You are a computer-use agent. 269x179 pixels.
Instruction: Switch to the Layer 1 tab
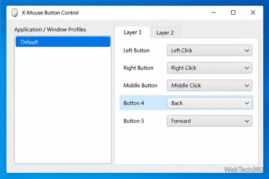[x=132, y=32]
